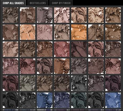Open the Shop All Shades tab

tap(13, 3)
